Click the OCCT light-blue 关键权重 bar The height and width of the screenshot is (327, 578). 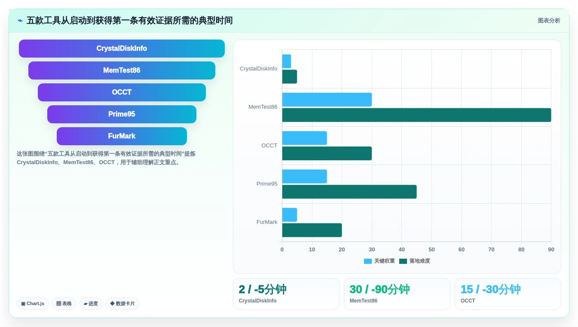point(305,138)
